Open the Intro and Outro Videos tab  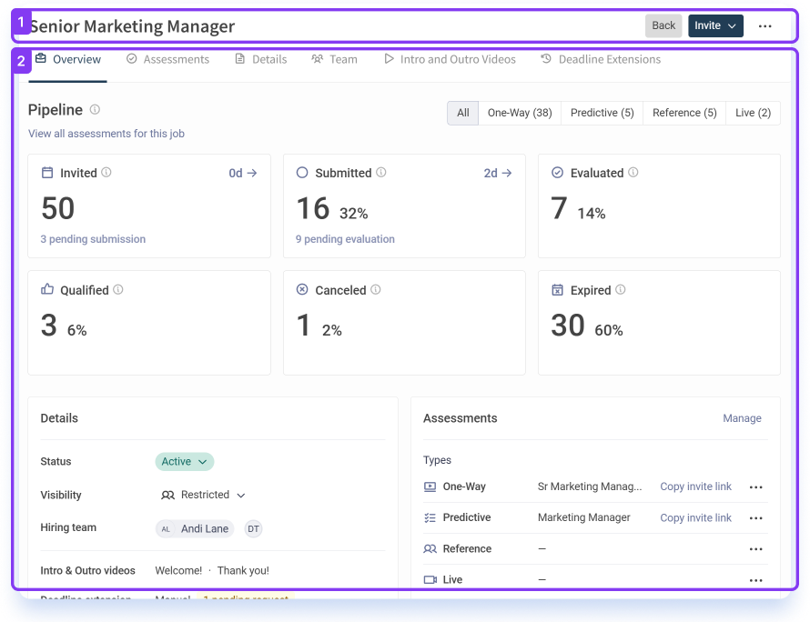pos(450,59)
